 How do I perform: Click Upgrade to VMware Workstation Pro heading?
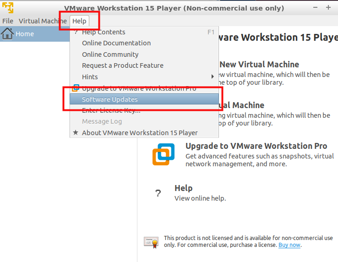tap(256, 146)
